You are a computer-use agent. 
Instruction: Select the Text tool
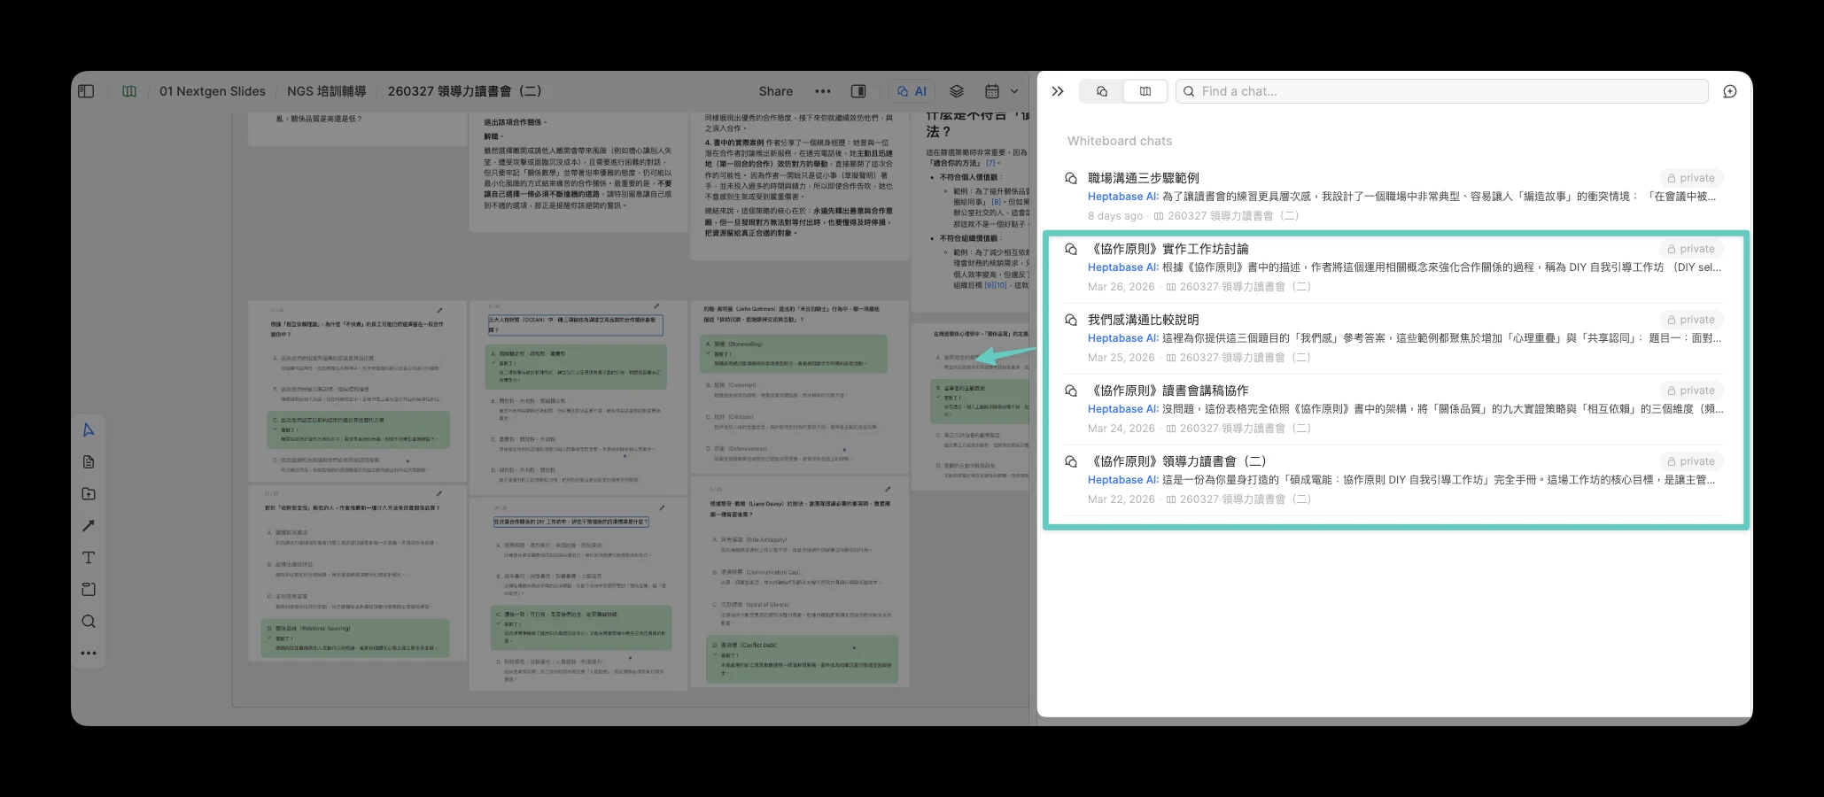point(89,558)
